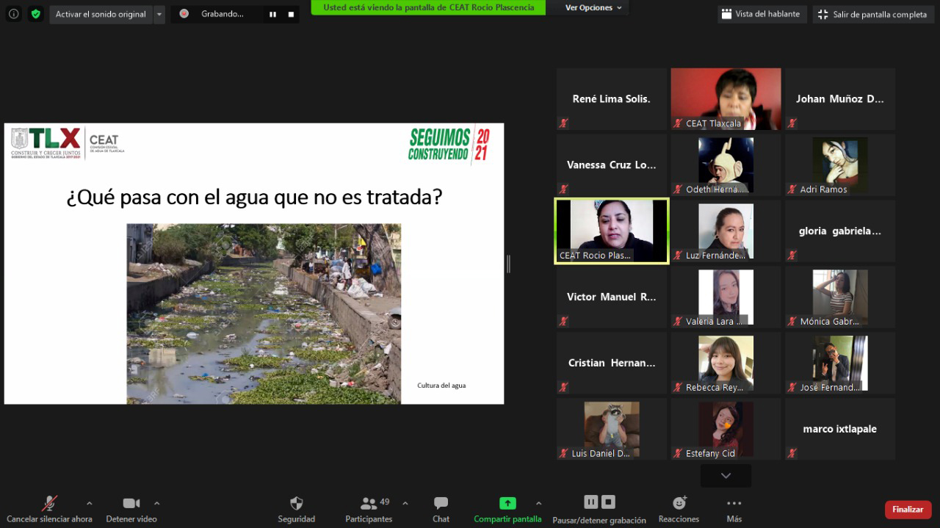The image size is (940, 528).
Task: Switch to Vista del hablante
Action: [762, 14]
